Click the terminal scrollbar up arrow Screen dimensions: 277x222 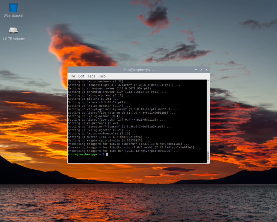[x=208, y=81]
